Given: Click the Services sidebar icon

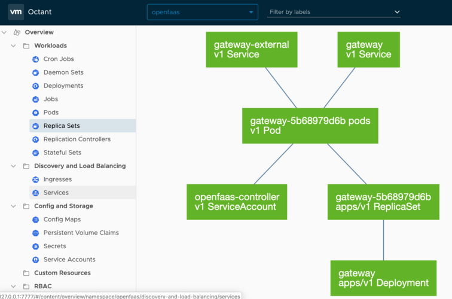Looking at the screenshot, I should click(35, 193).
